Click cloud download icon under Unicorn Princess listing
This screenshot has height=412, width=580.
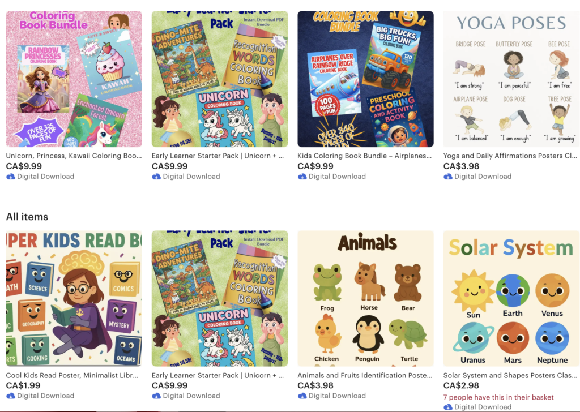[10, 177]
